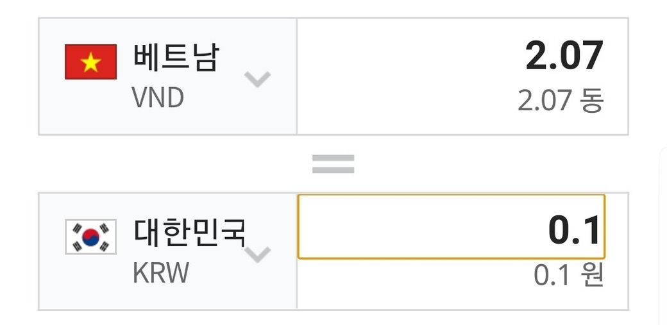The image size is (667, 325).
Task: Click the KRW currency code label
Action: click(161, 273)
